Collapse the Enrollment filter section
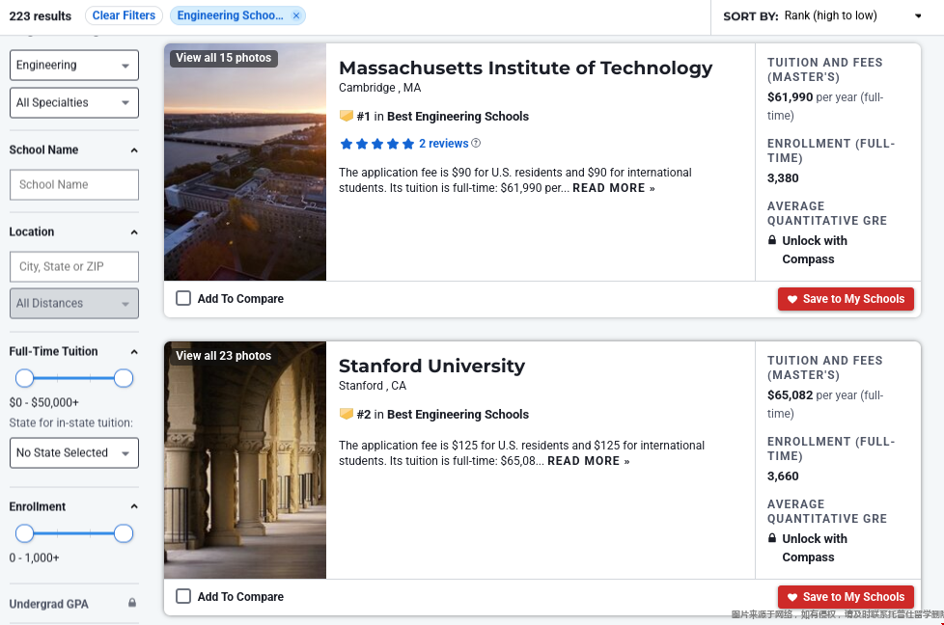 (134, 506)
